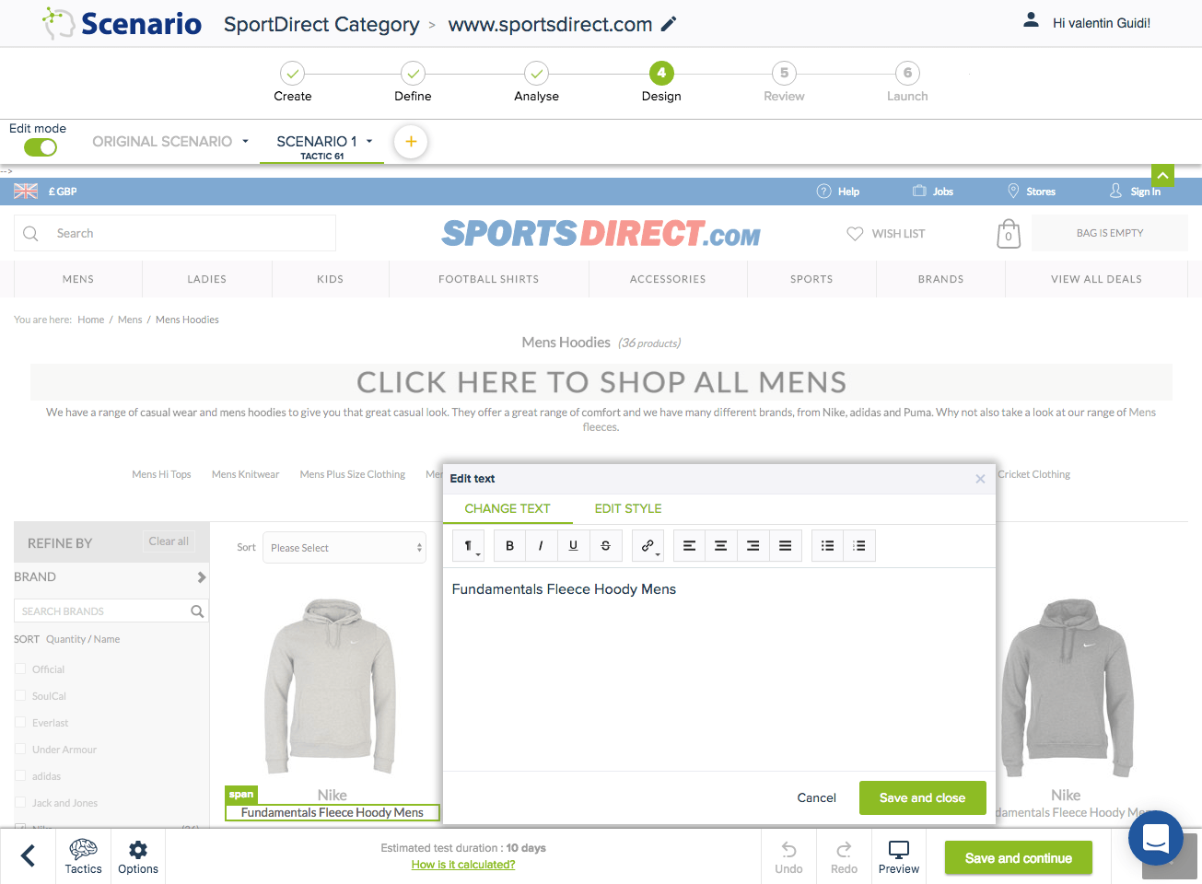
Task: Go to the Review step
Action: pos(784,82)
